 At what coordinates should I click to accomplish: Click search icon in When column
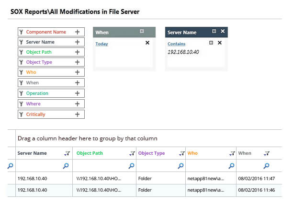pyautogui.click(x=267, y=166)
